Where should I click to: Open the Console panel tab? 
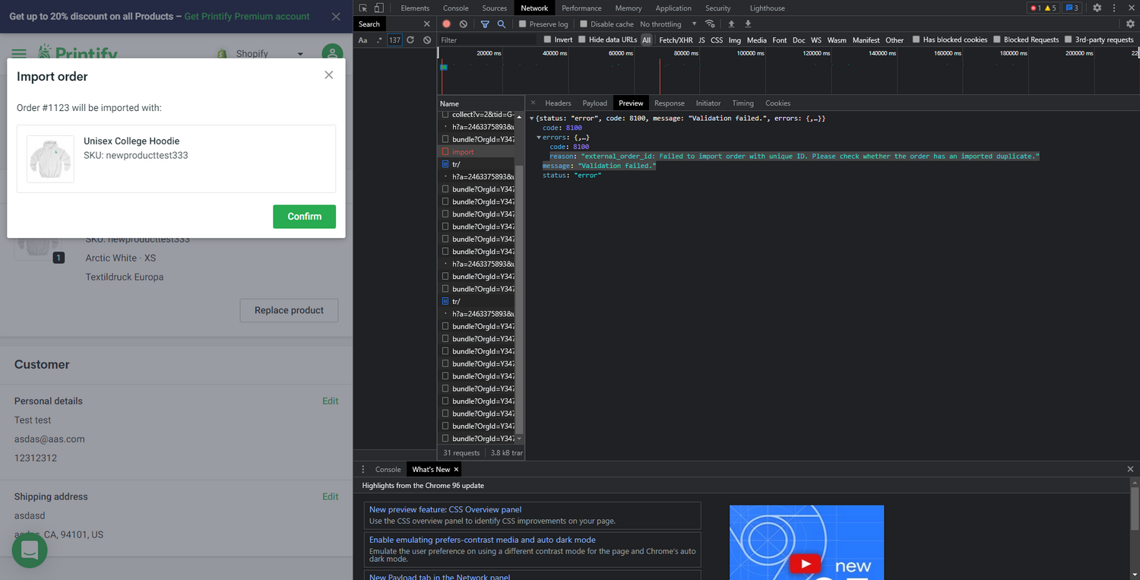[456, 8]
